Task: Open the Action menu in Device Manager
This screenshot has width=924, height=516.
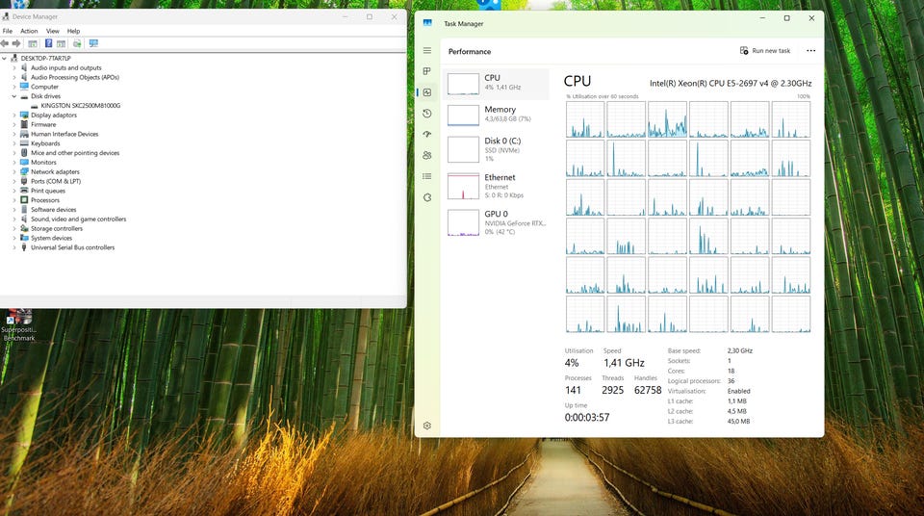Action: tap(29, 31)
